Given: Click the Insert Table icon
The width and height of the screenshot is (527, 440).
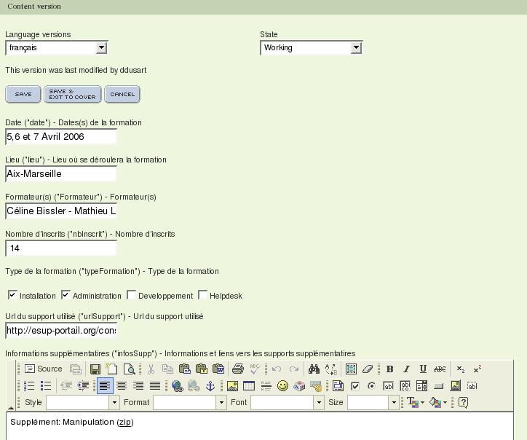Looking at the screenshot, I should [249, 386].
